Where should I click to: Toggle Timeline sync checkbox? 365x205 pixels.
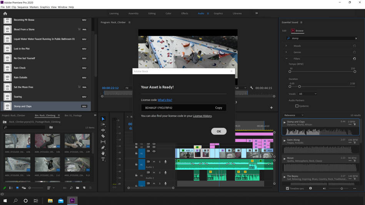click(x=287, y=188)
